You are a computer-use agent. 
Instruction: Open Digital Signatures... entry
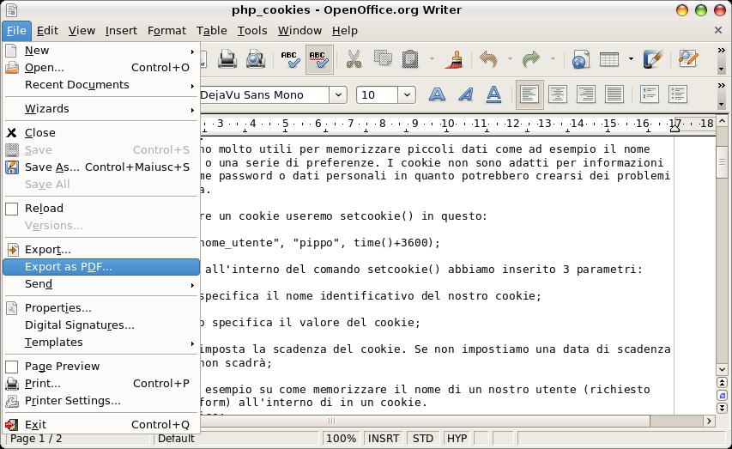pyautogui.click(x=101, y=325)
